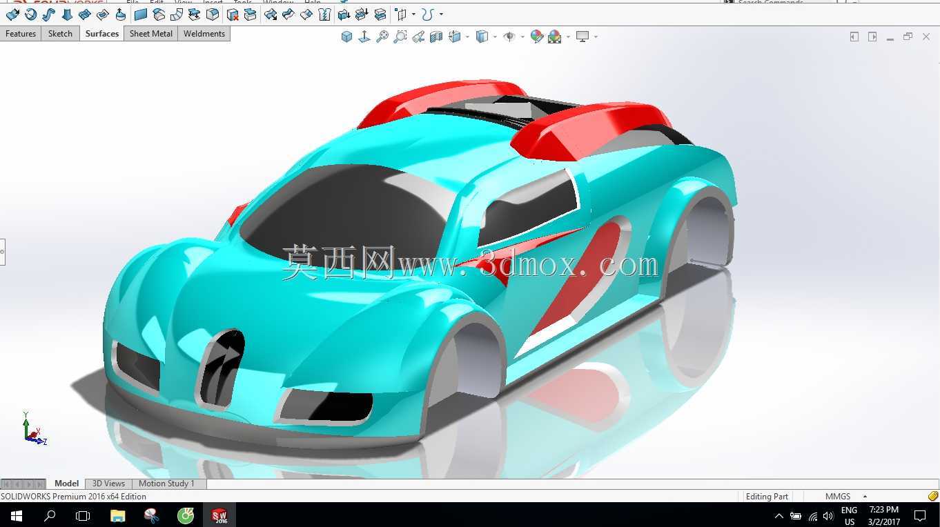Select the Model tab at bottom
This screenshot has width=940, height=527.
tap(67, 484)
